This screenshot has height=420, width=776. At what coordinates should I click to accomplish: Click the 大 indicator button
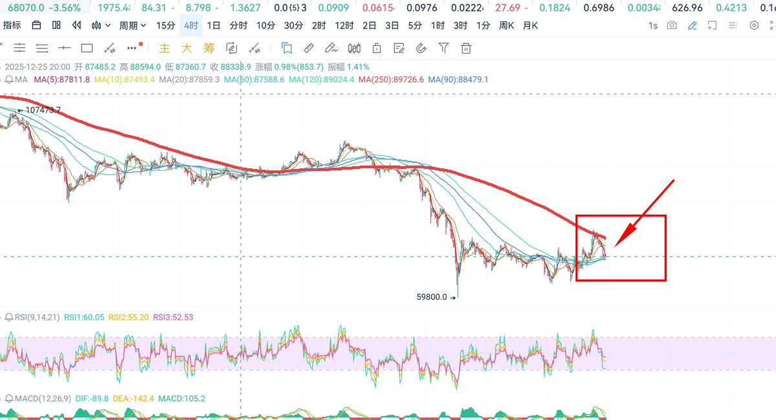pos(186,48)
